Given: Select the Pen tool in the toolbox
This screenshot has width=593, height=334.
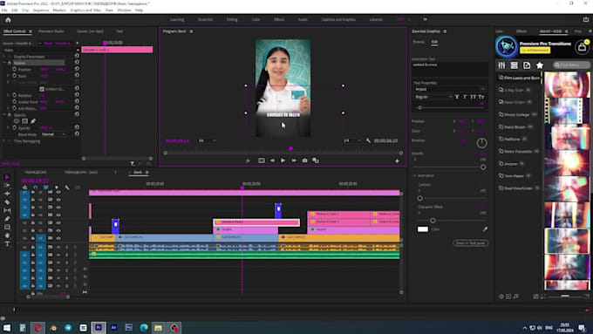Looking at the screenshot, I should click(7, 219).
